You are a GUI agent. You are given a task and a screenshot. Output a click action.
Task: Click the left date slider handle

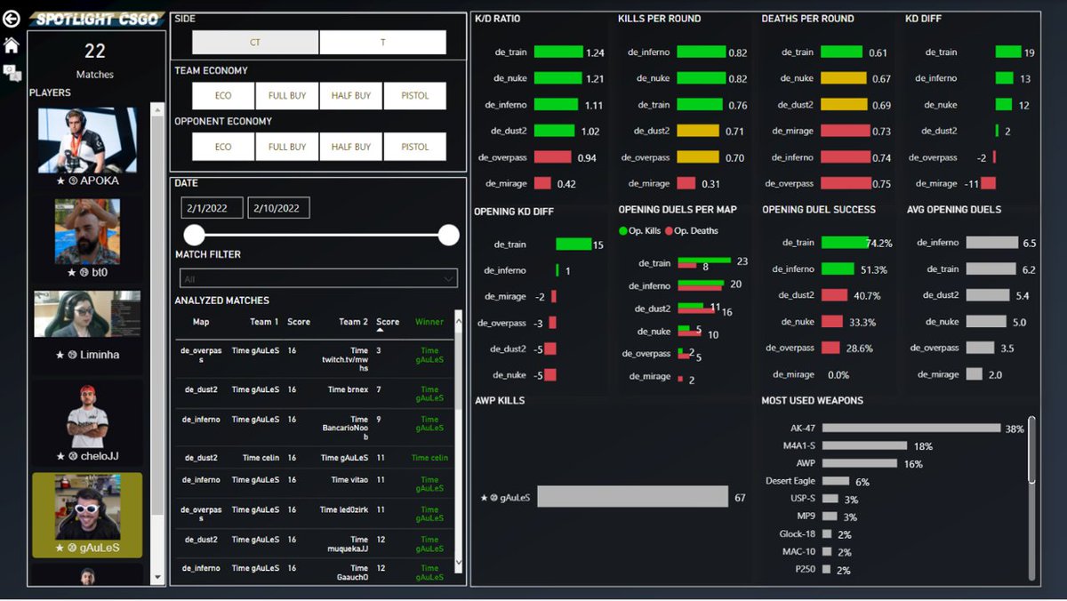[194, 235]
